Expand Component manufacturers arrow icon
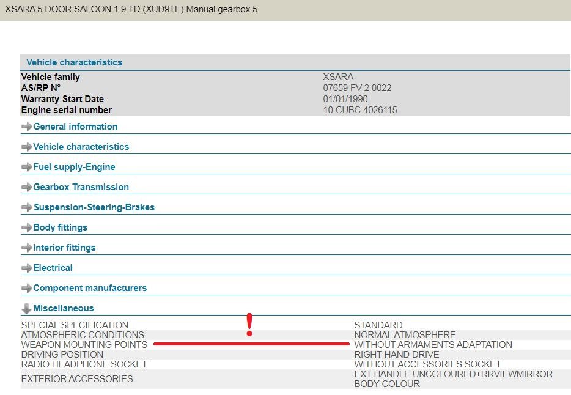The height and width of the screenshot is (395, 571). (26, 289)
